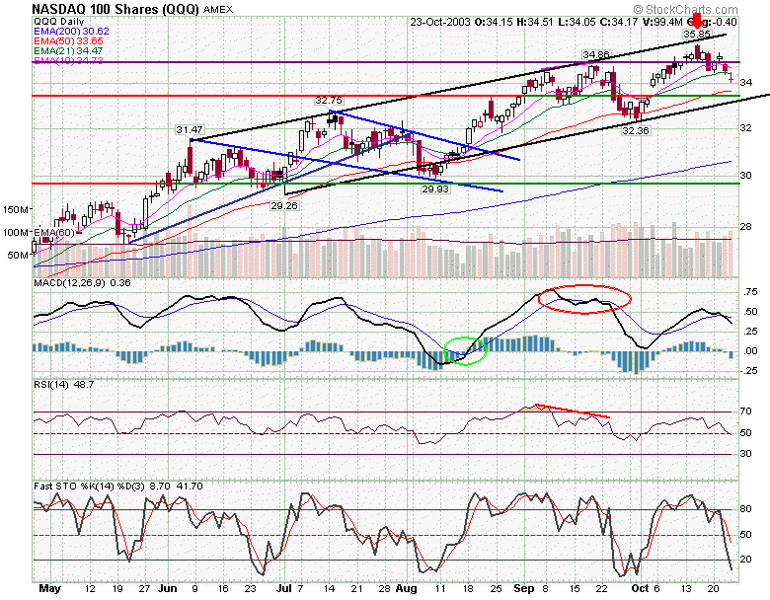770x600 pixels.
Task: Click the Jul month label on time axis
Action: pos(284,589)
